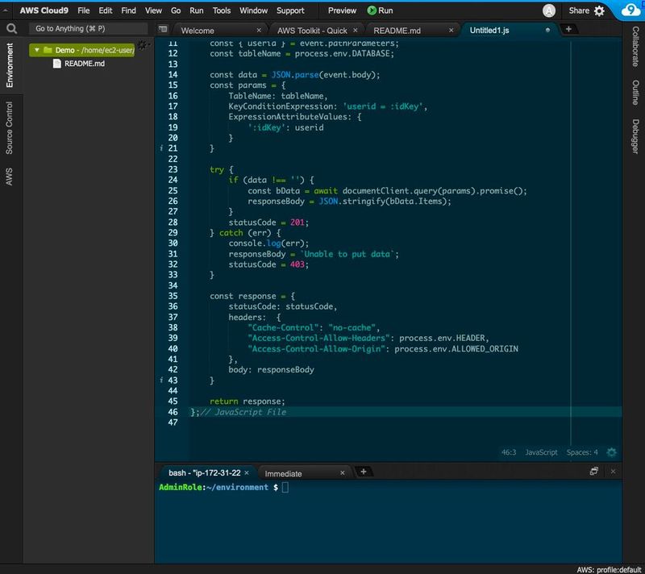The height and width of the screenshot is (574, 645).
Task: Open the Go menu
Action: 176,10
